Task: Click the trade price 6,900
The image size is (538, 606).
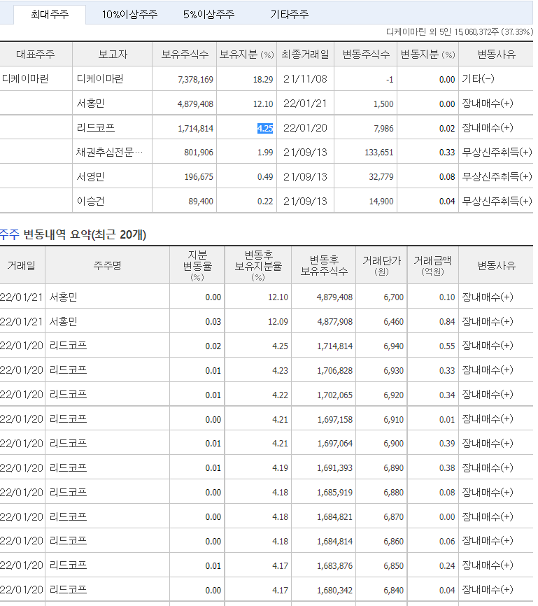Action: pyautogui.click(x=393, y=444)
